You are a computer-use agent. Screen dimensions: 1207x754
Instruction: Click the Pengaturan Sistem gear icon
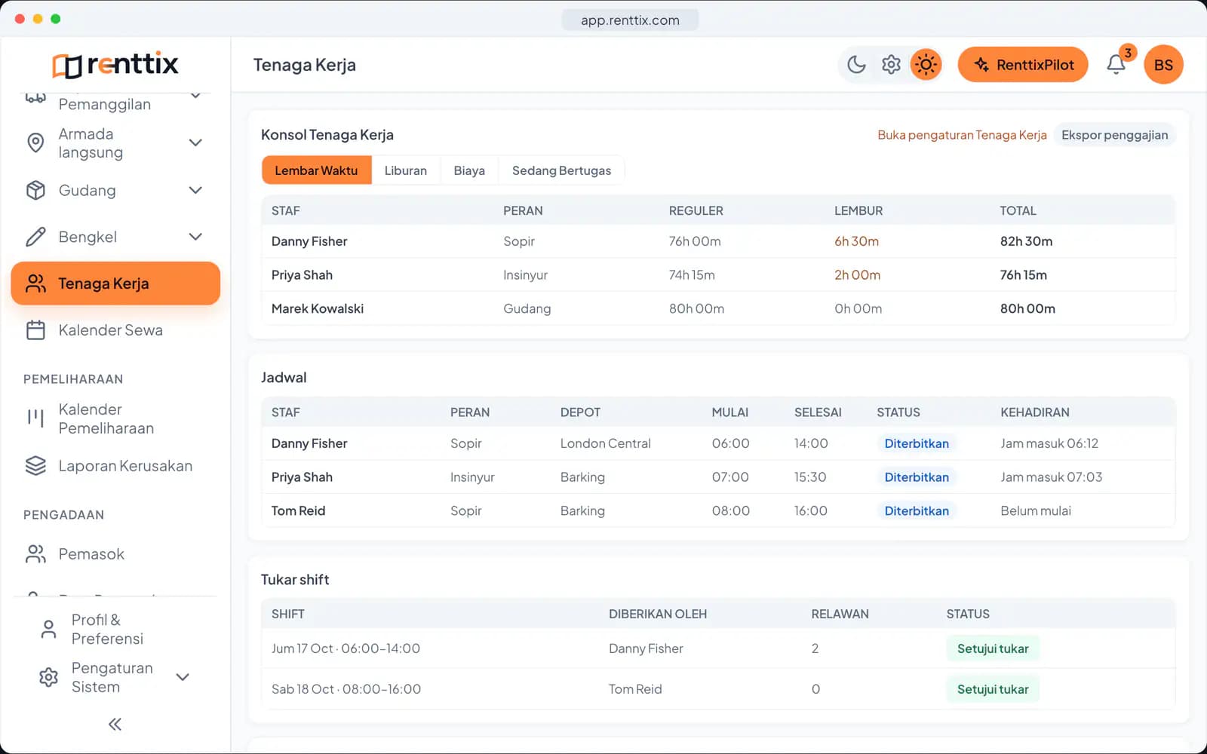click(48, 677)
